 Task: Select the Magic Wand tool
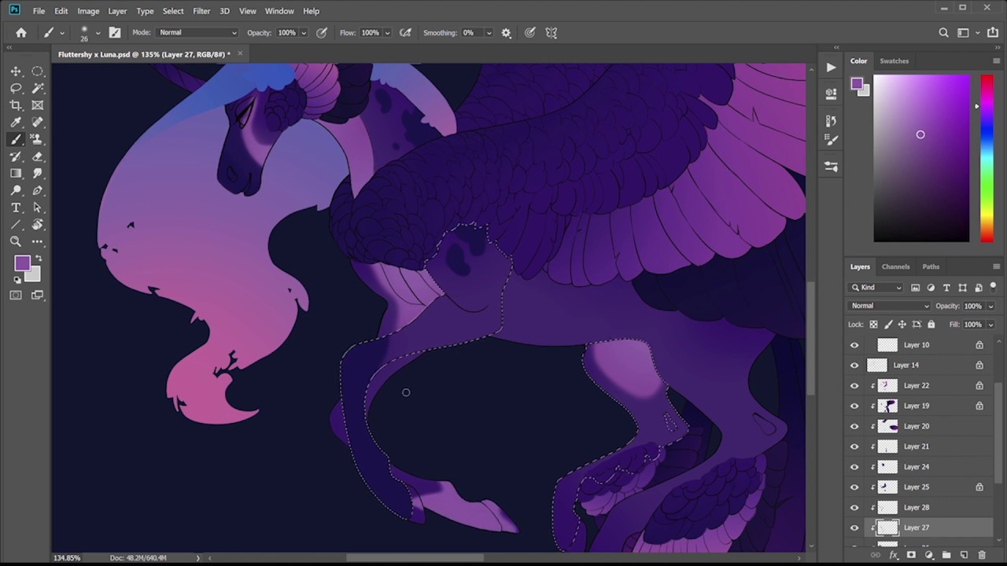(37, 88)
